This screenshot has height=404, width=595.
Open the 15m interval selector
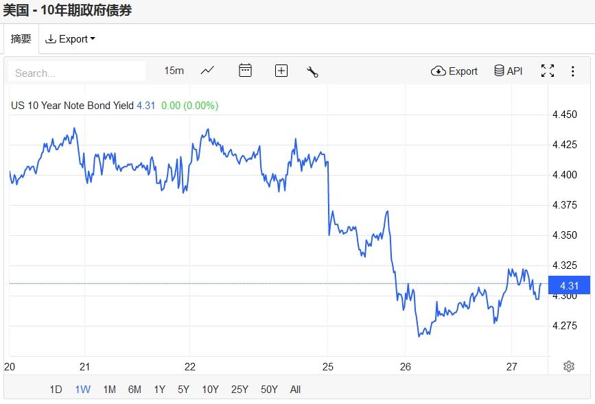click(x=174, y=71)
